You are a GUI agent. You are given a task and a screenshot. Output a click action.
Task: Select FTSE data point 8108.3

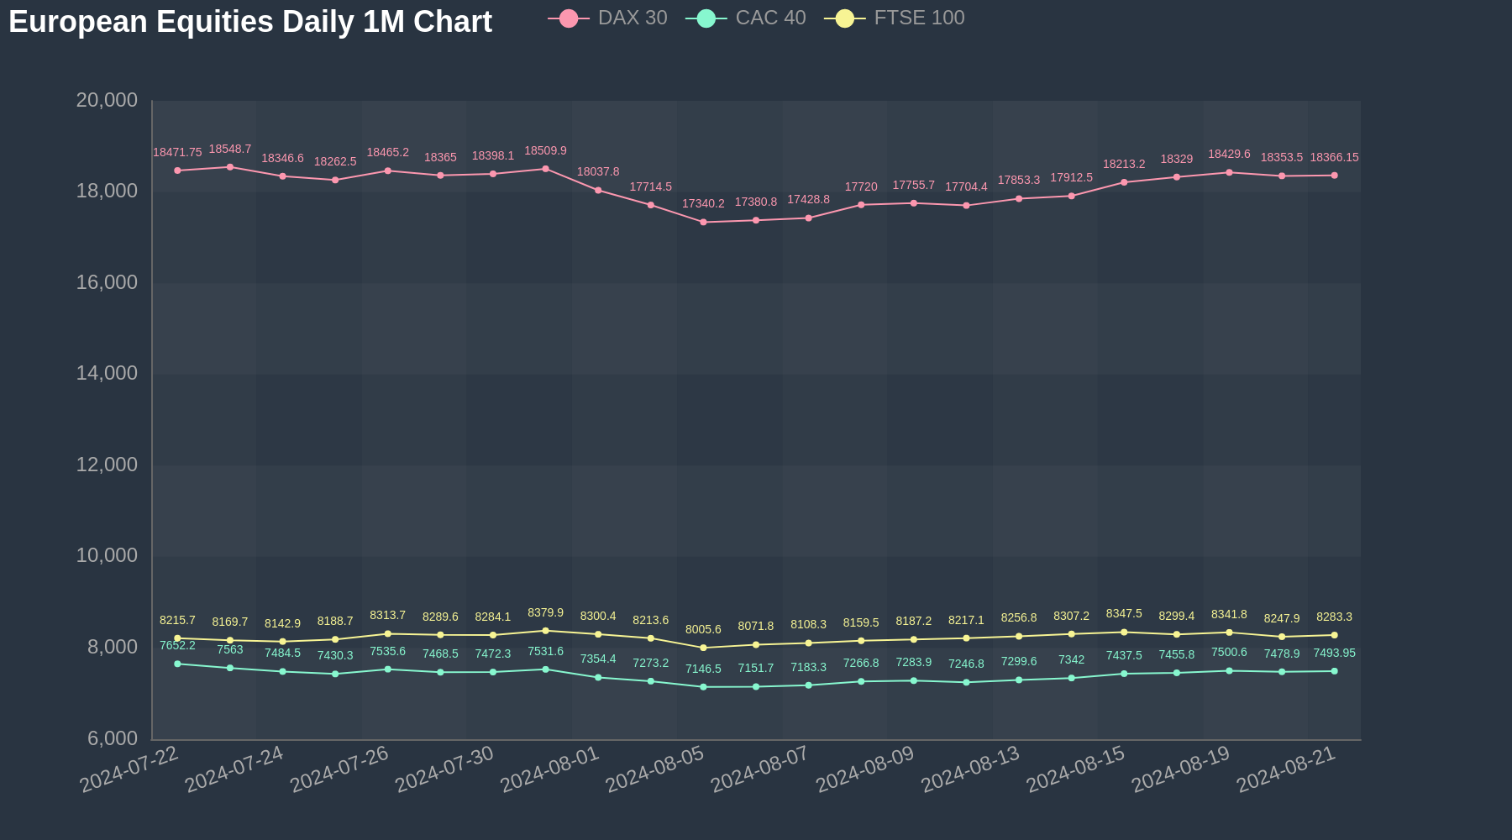pos(809,643)
